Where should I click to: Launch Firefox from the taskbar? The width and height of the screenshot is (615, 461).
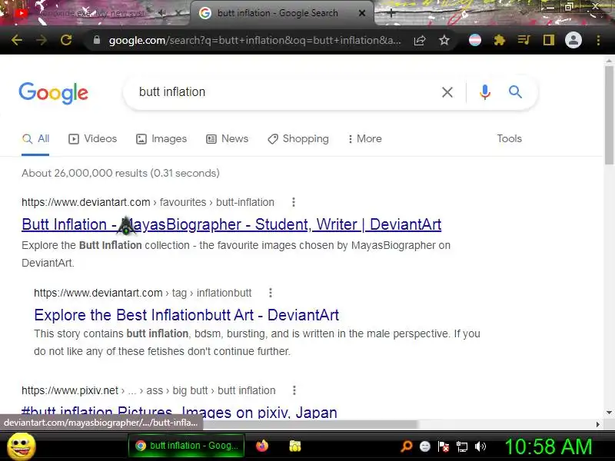click(262, 446)
